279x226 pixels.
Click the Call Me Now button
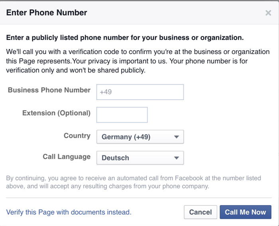tap(245, 212)
